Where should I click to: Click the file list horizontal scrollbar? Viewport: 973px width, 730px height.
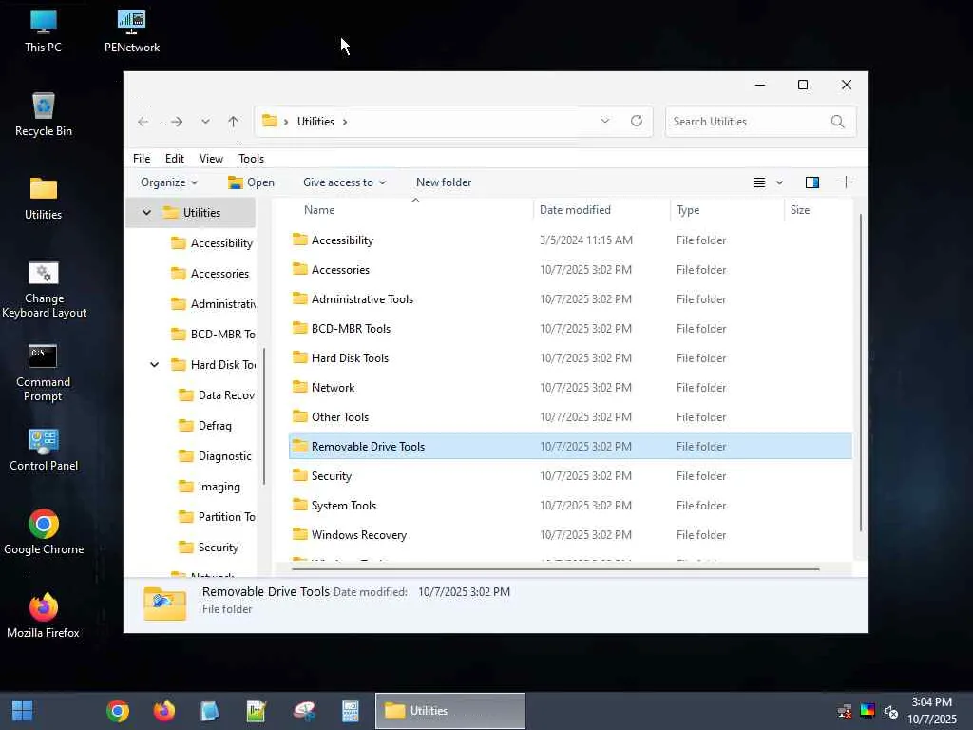point(555,568)
